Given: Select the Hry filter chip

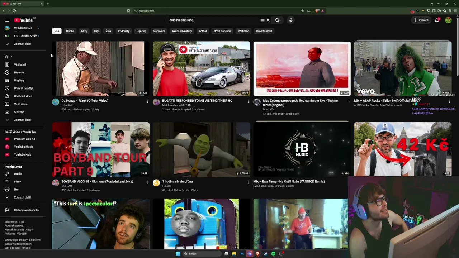Looking at the screenshot, I should [x=96, y=31].
